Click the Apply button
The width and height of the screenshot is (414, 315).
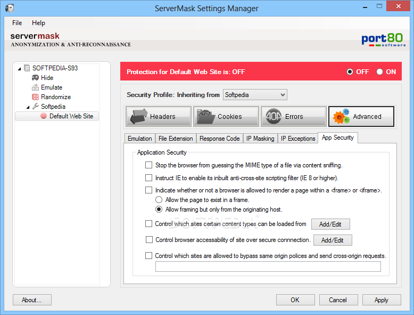pos(382,300)
